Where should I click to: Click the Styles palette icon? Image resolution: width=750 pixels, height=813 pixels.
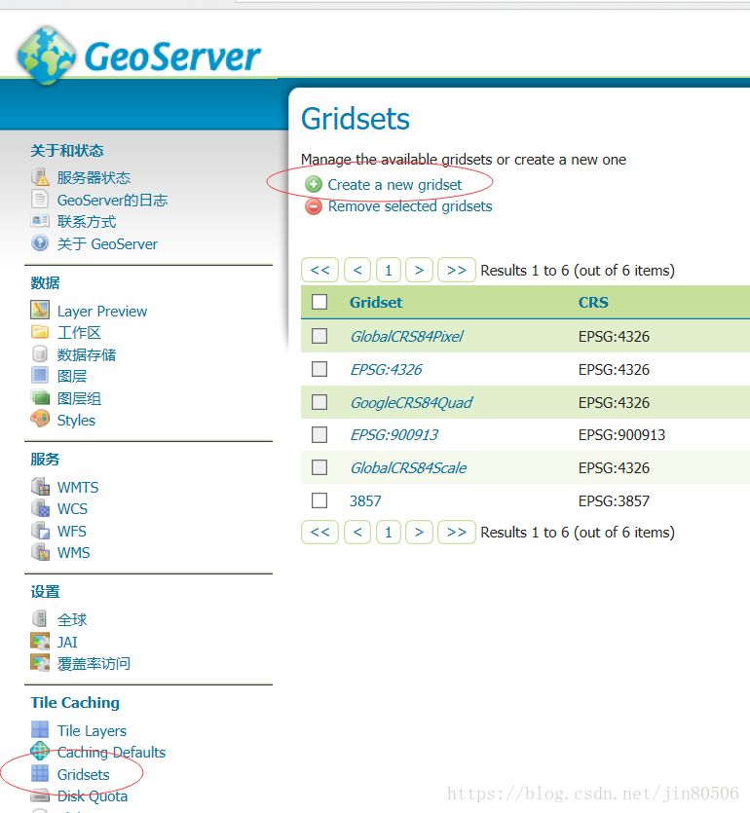[40, 419]
